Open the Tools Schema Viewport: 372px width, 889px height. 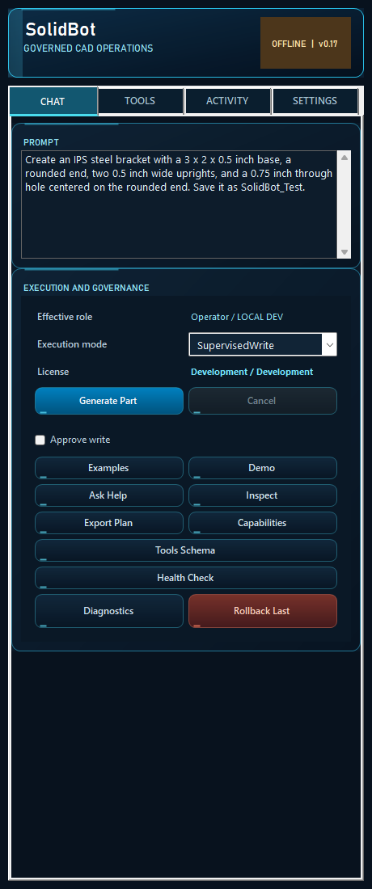[x=186, y=550]
